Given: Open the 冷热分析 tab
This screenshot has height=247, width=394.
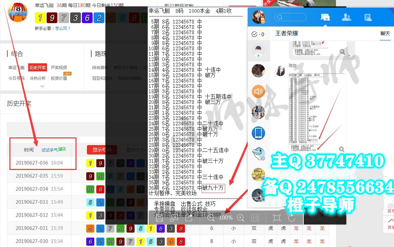Looking at the screenshot, I should point(38,78).
